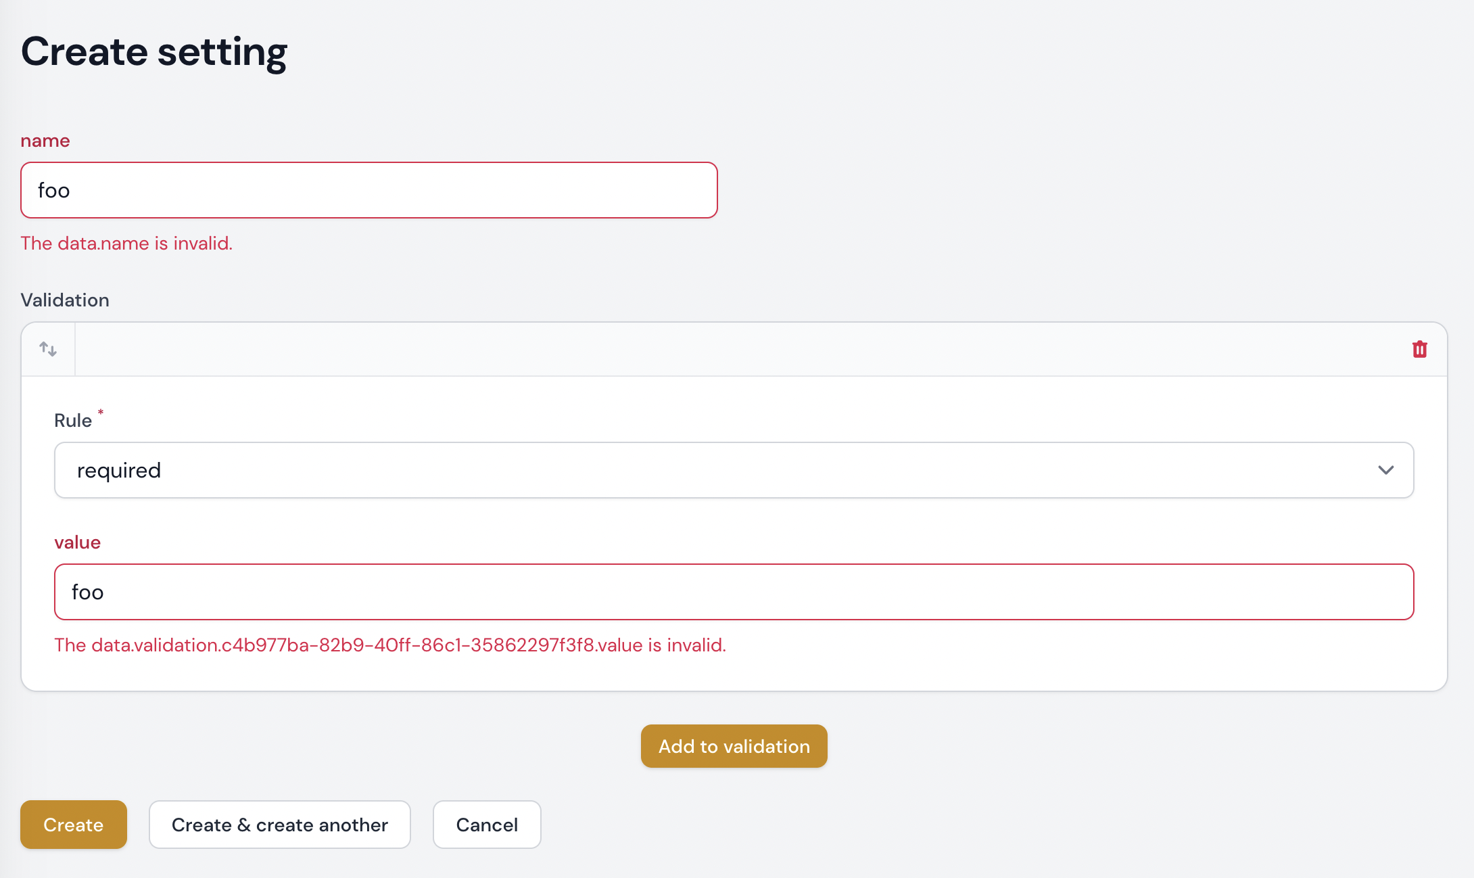Choose Create & create another

(x=279, y=825)
